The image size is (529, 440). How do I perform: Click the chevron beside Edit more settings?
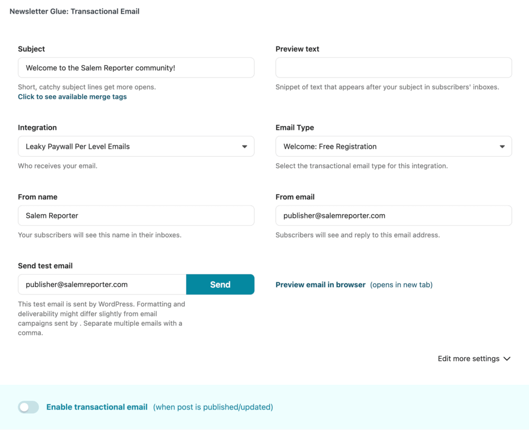[x=507, y=359]
